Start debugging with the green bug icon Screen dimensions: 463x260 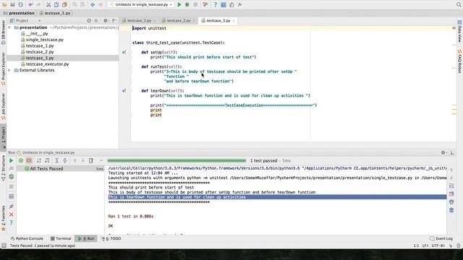(x=187, y=4)
